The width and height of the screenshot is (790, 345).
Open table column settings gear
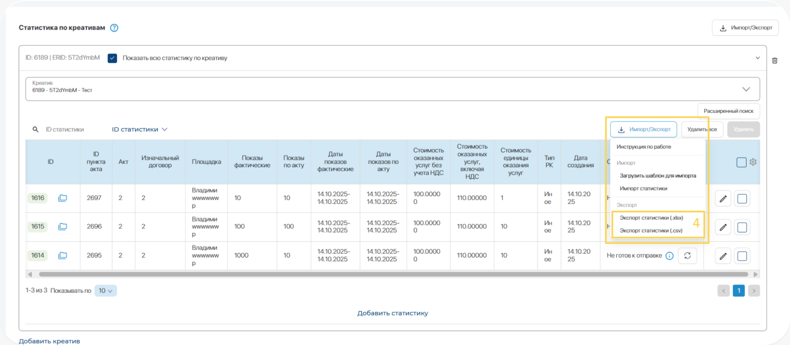point(753,162)
